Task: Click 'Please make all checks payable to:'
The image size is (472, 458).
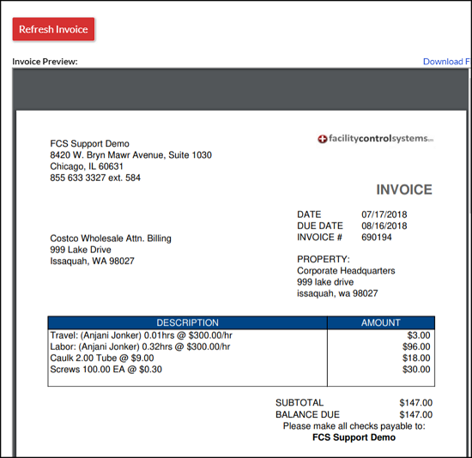Action: 354,426
